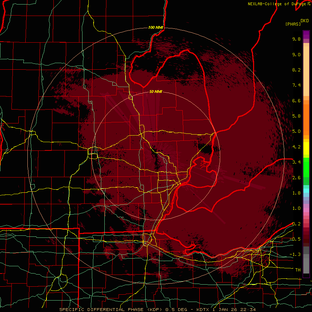Click the [PHAS] units label

[293, 24]
